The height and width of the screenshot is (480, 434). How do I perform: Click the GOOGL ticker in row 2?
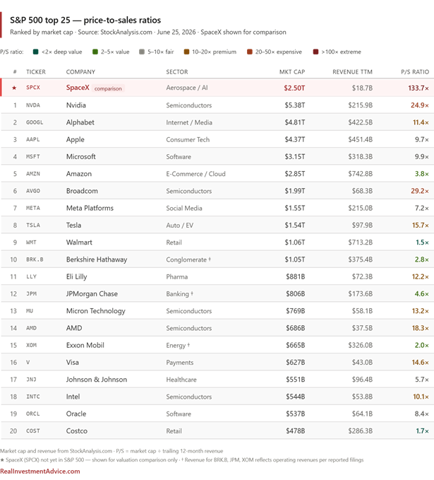click(35, 122)
